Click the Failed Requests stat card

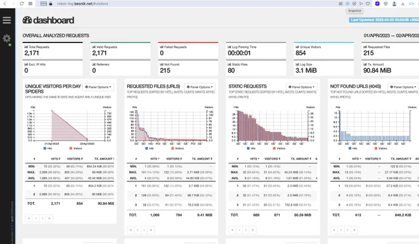pos(188,50)
